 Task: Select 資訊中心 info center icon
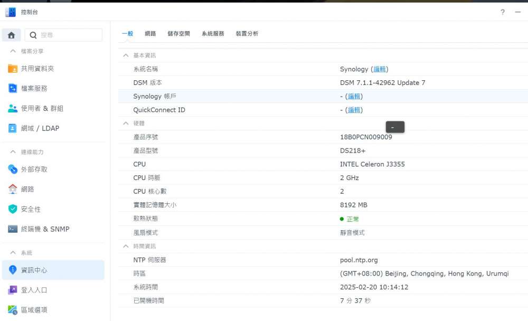13,270
